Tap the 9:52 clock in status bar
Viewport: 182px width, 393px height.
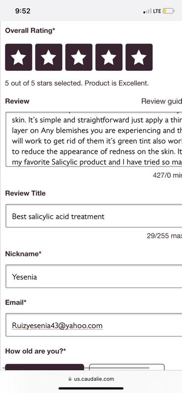[23, 11]
